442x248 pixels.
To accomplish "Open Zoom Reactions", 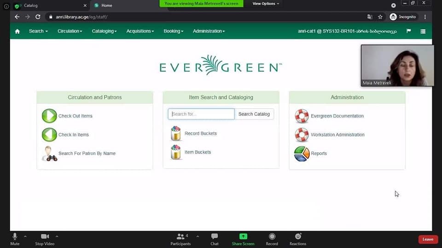I will pos(298,239).
